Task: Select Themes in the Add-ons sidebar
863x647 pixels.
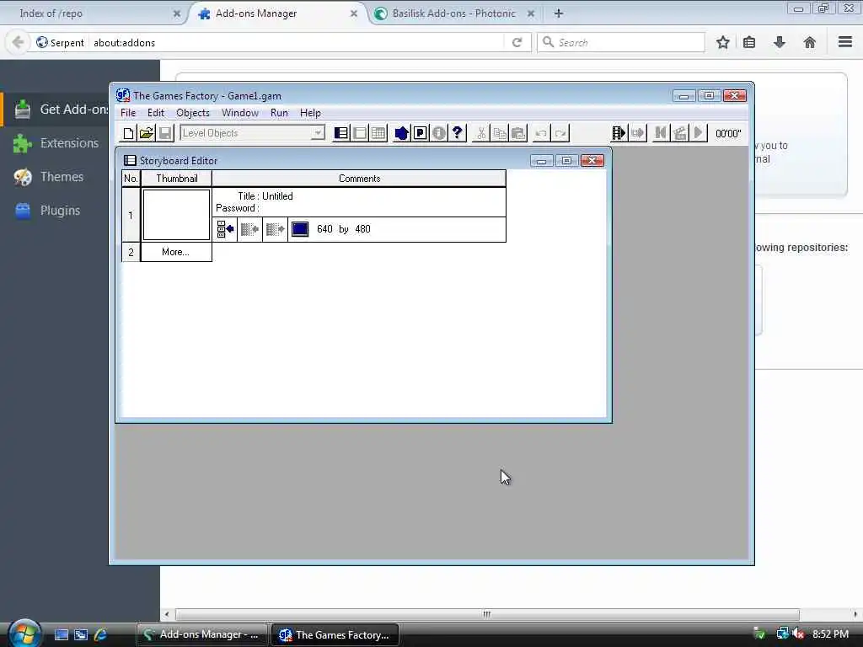Action: pyautogui.click(x=56, y=177)
